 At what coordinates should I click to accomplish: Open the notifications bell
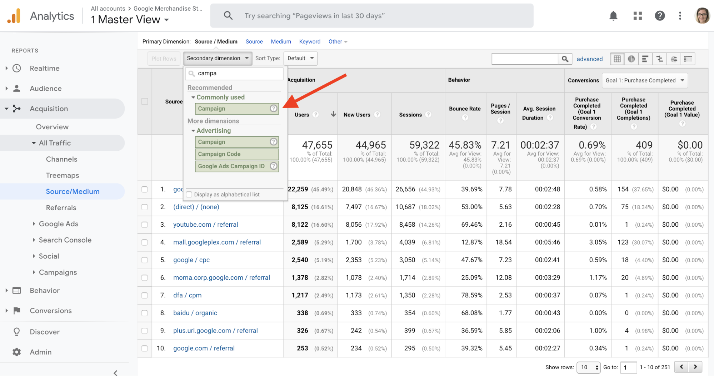(x=613, y=16)
